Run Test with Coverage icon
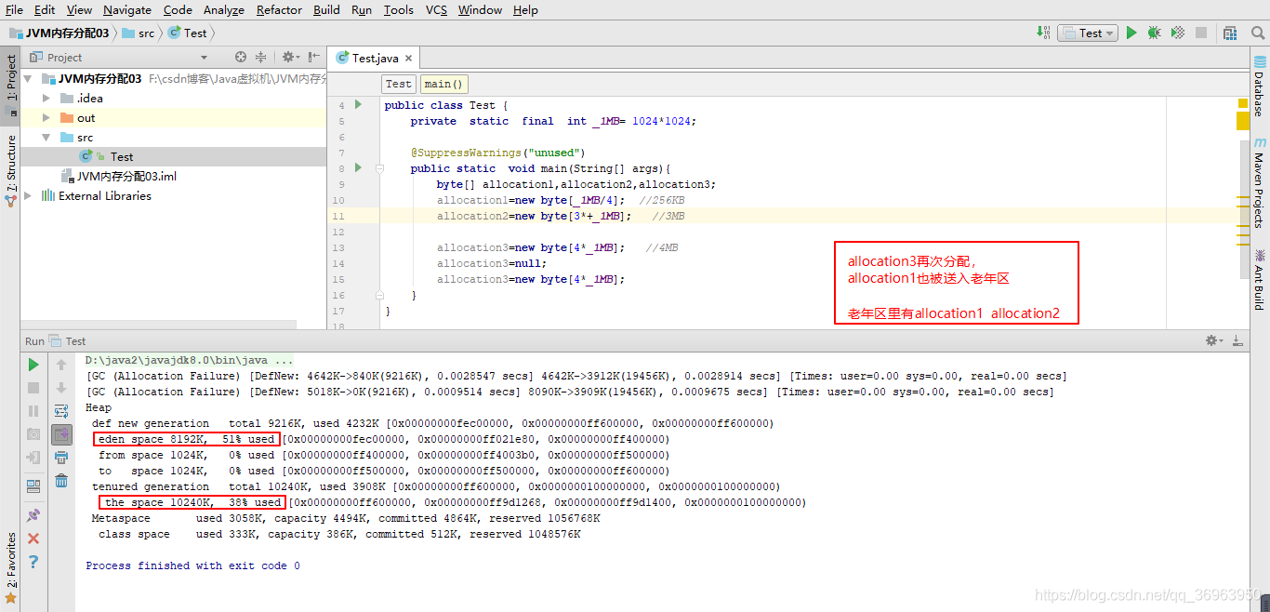The image size is (1270, 612). [x=1178, y=33]
